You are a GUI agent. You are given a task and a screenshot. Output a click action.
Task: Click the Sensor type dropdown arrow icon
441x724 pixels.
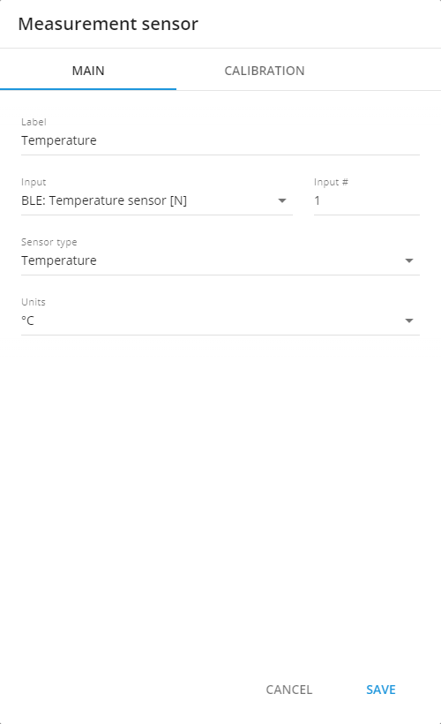point(408,260)
